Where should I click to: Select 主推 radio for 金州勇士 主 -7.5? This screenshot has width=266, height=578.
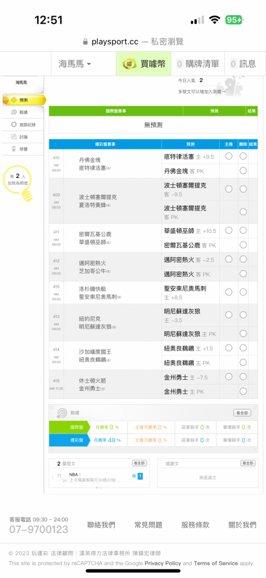[228, 377]
